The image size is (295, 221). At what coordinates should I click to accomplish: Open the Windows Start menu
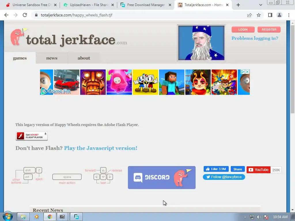point(7,217)
